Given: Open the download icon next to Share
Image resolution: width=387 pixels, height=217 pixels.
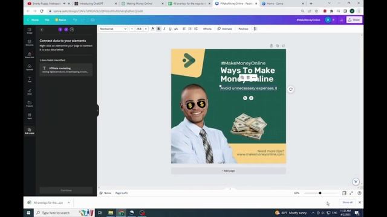Looking at the screenshot, I should tap(342, 20).
